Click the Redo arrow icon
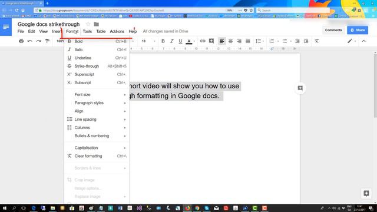The height and width of the screenshot is (212, 377). coord(38,41)
